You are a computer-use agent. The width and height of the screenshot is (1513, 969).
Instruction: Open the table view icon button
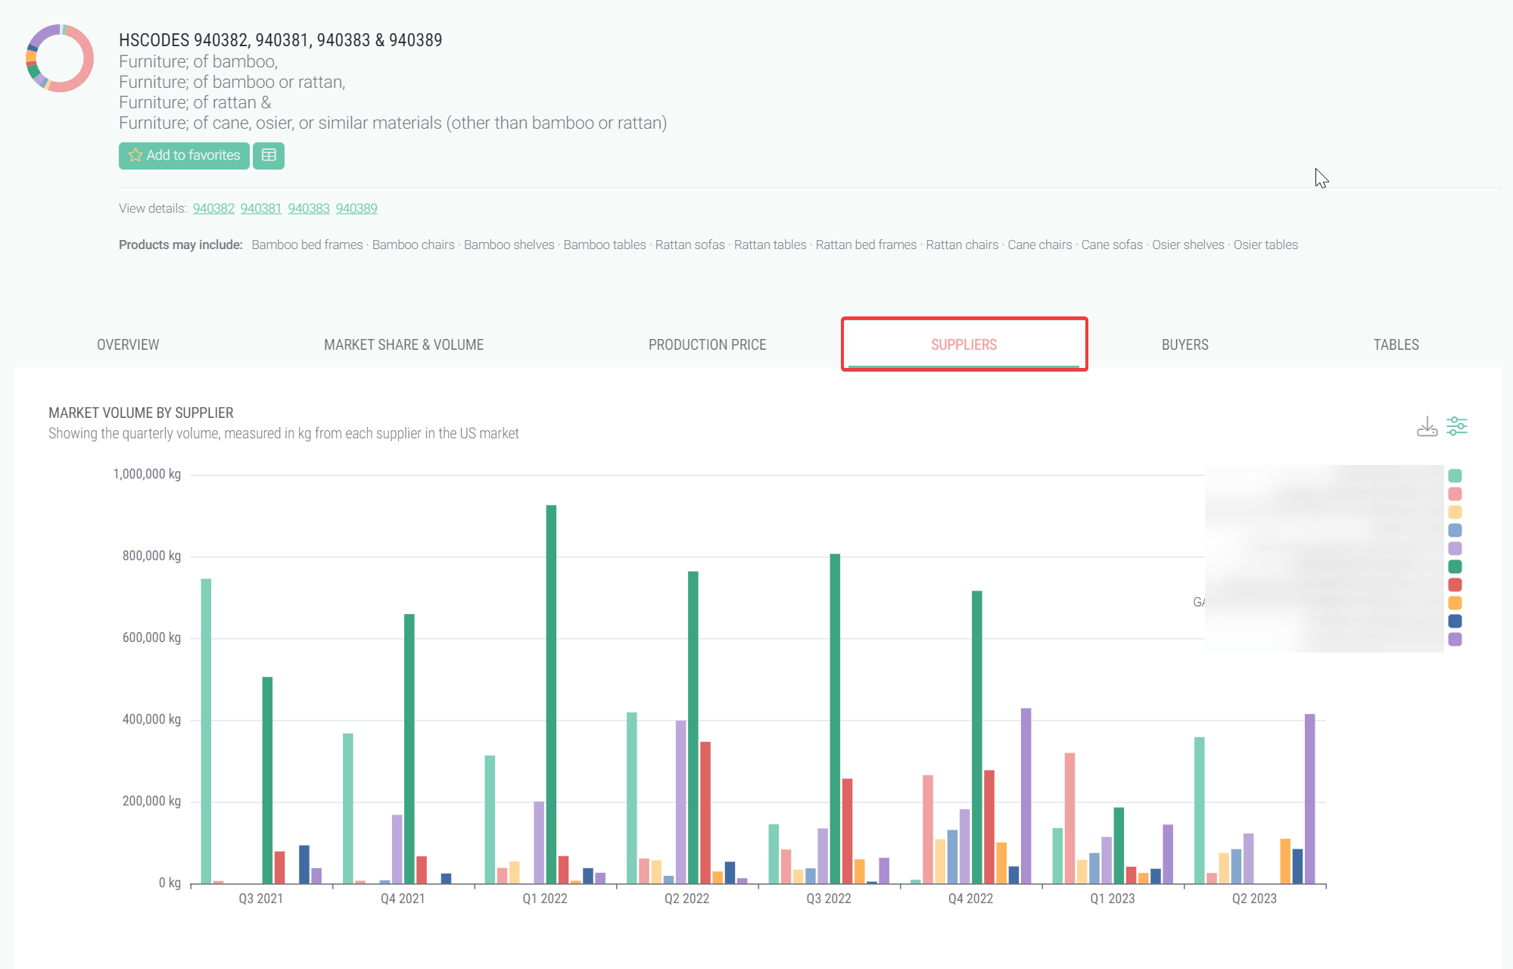pyautogui.click(x=269, y=155)
